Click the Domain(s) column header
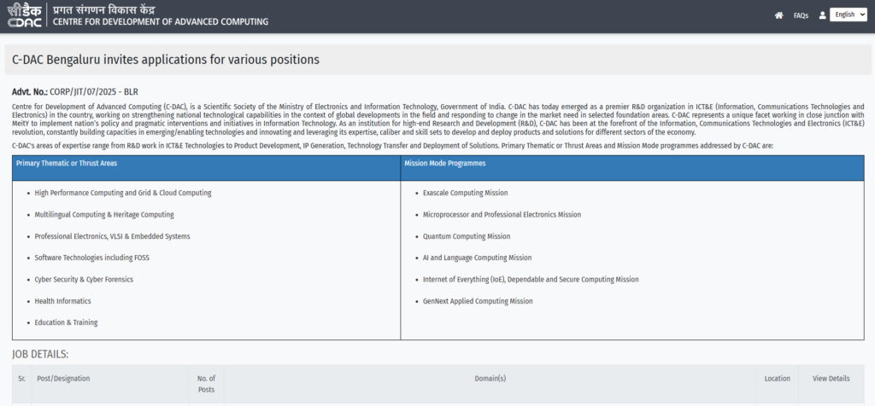This screenshot has height=406, width=875. [x=490, y=379]
